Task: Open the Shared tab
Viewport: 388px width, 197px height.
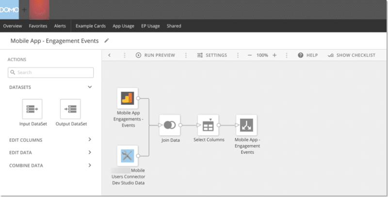Action: (174, 26)
